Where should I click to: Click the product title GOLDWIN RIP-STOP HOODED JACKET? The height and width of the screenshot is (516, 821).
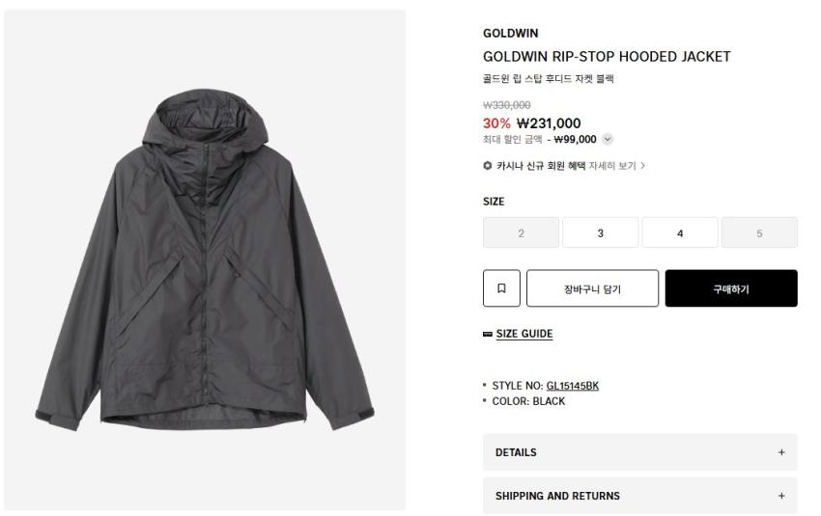(x=607, y=57)
